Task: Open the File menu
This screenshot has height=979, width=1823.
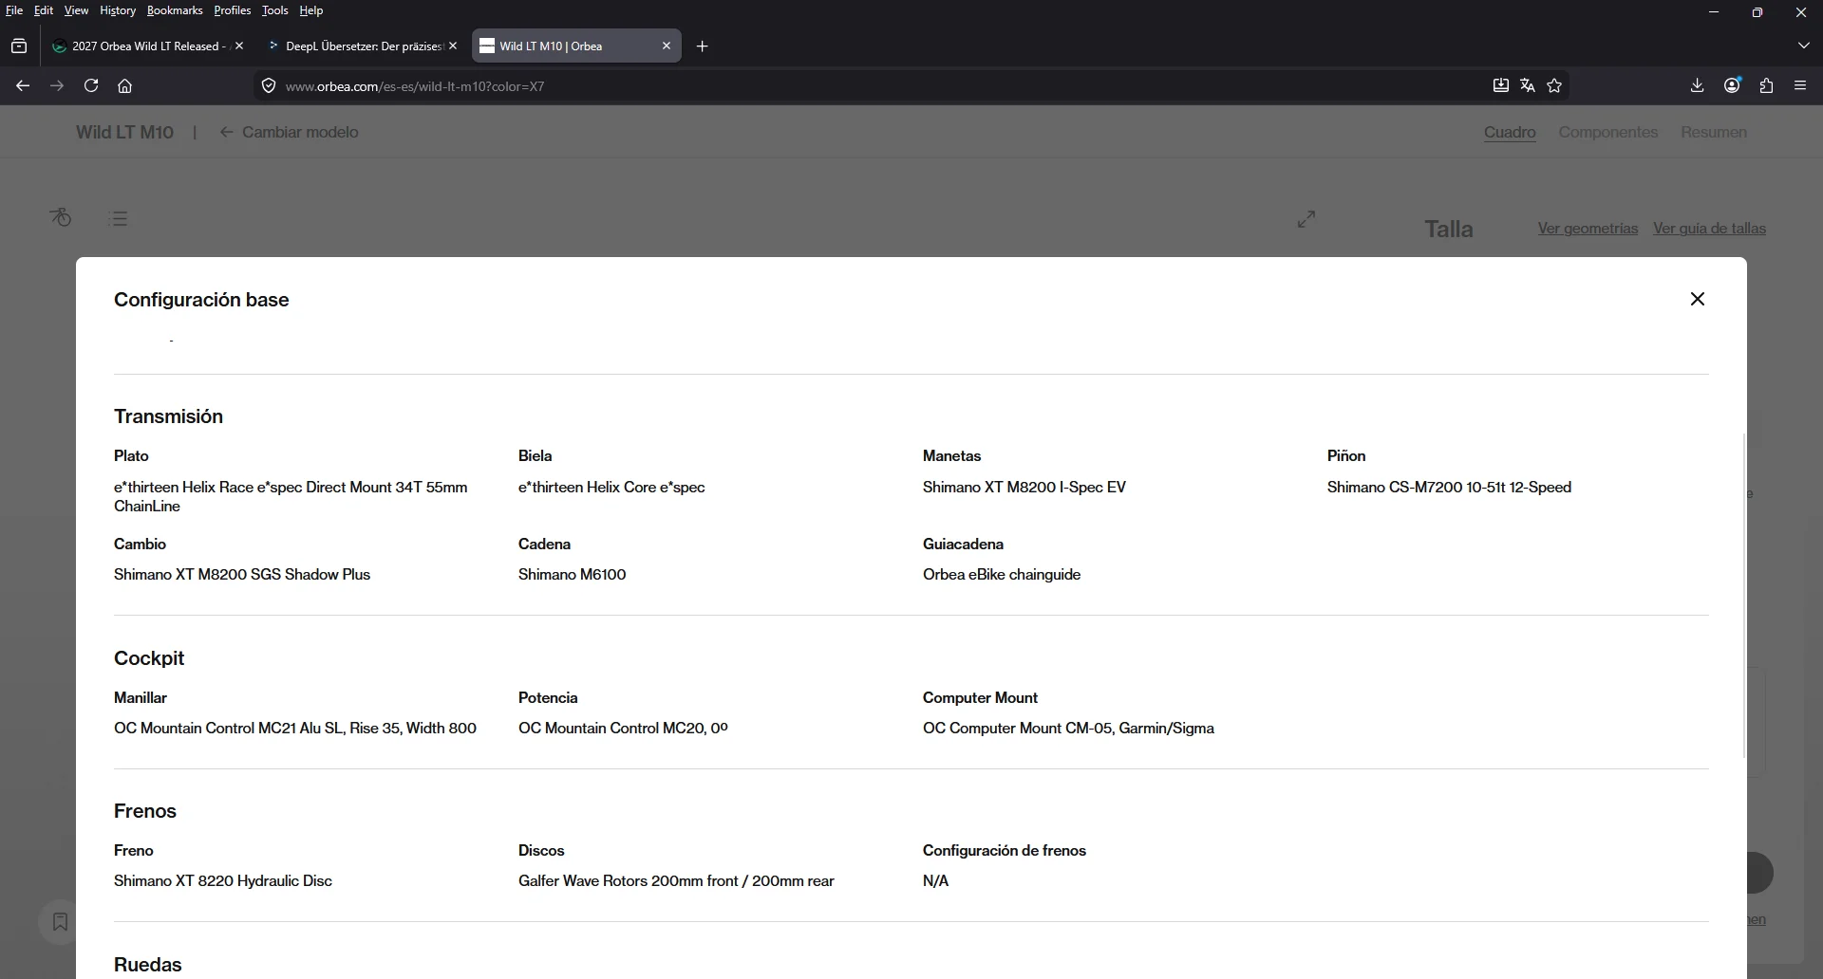Action: pos(14,10)
